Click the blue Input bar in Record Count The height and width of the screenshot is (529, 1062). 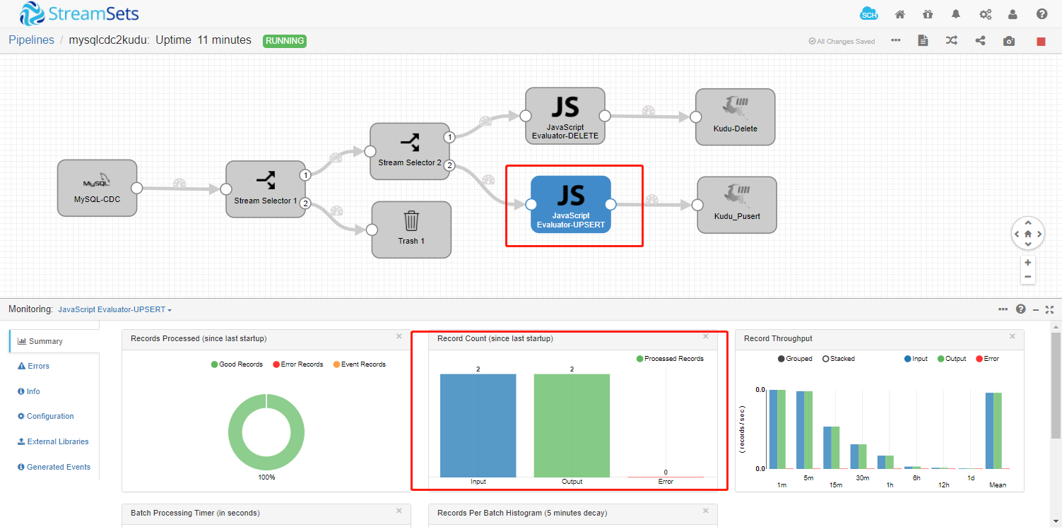[x=478, y=425]
